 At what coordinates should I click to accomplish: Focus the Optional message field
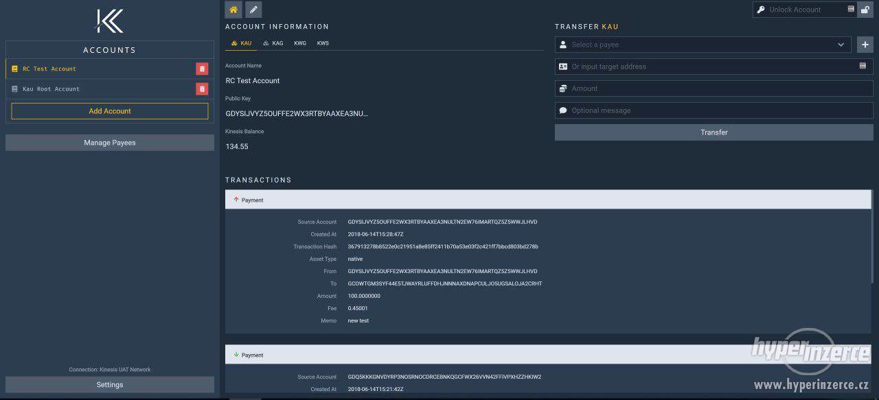[x=714, y=110]
